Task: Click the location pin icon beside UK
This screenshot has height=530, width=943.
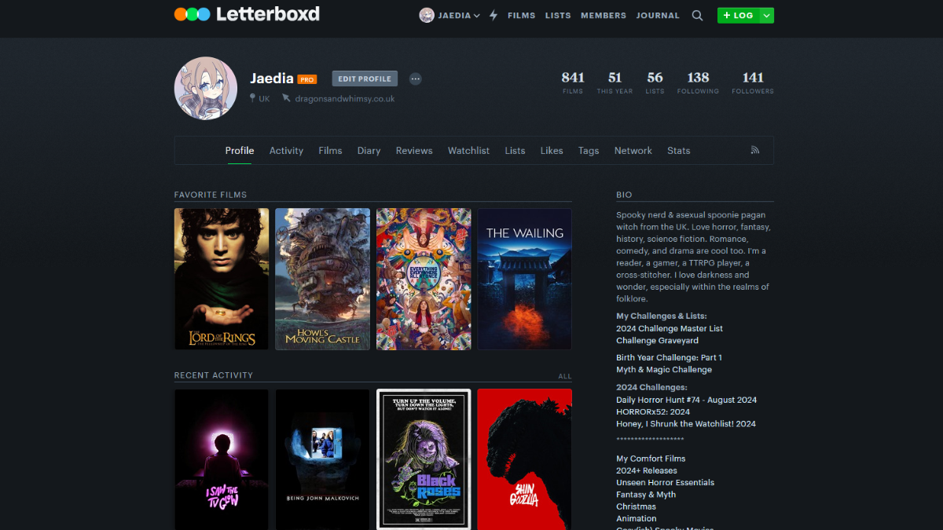Action: 252,99
